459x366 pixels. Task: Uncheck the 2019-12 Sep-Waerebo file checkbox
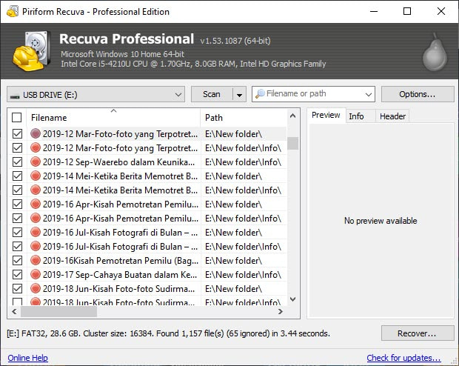[x=17, y=162]
